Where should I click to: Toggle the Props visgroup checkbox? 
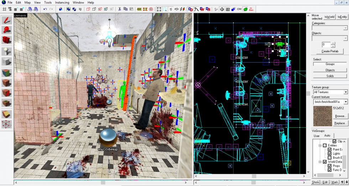(x=330, y=166)
